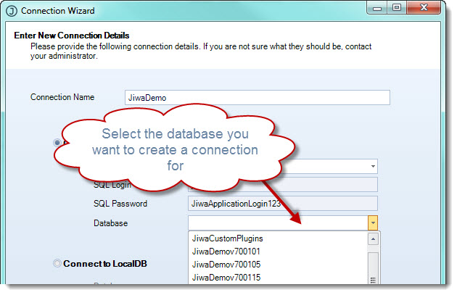
Task: Edit the Connection Name field with JiwaDemo
Action: (257, 98)
